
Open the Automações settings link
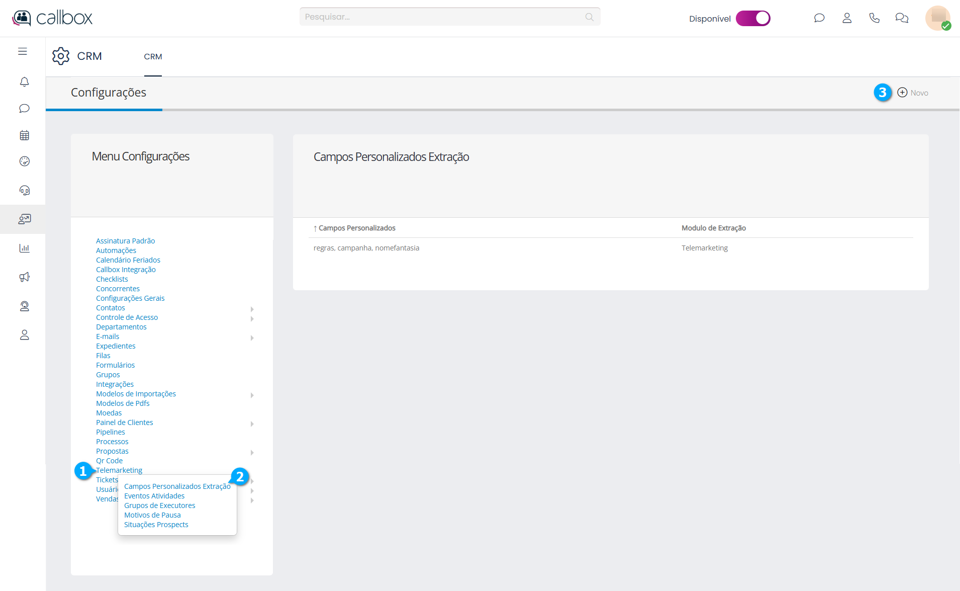pyautogui.click(x=116, y=250)
